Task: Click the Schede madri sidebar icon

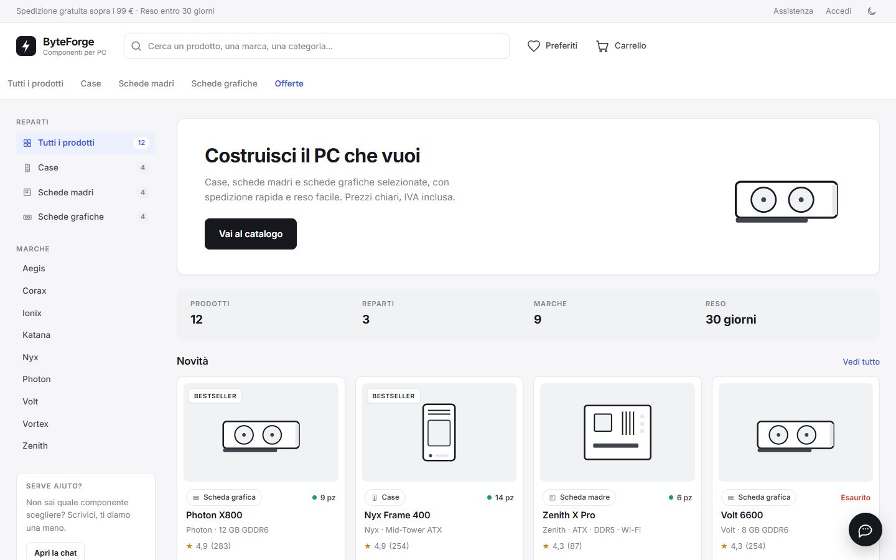Action: click(27, 192)
